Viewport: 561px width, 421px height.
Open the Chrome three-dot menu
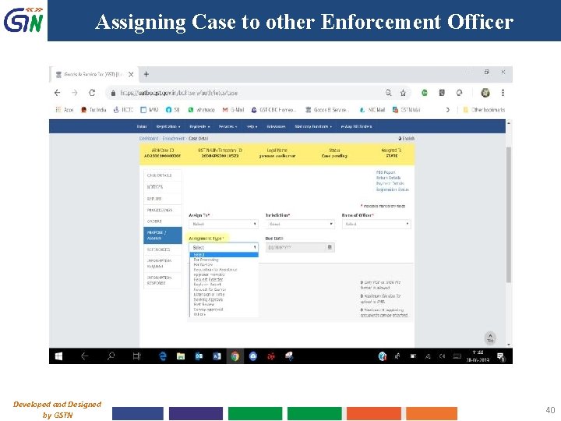point(503,93)
